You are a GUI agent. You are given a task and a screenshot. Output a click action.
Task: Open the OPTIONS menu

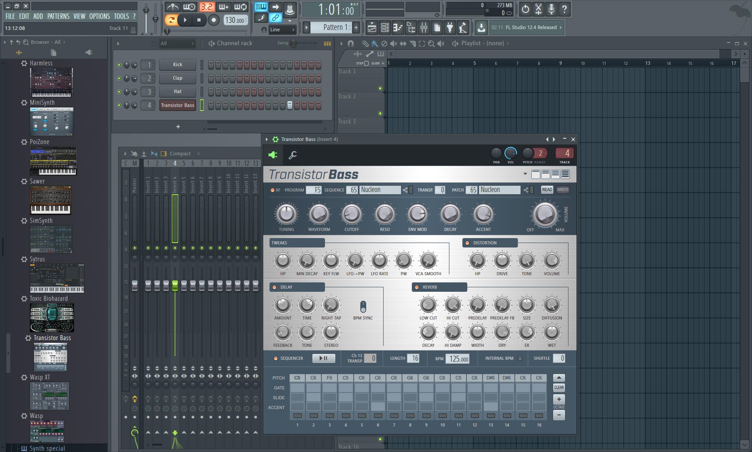[99, 16]
